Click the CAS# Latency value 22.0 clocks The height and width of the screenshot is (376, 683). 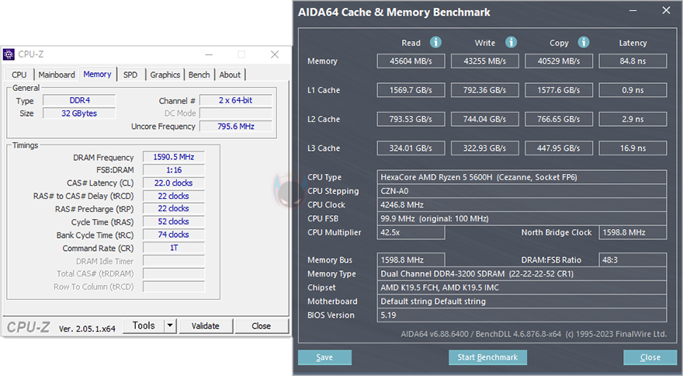click(174, 183)
